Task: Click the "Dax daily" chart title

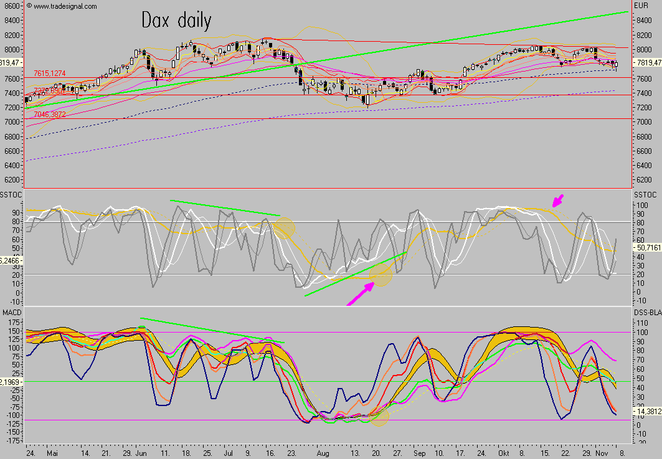Action: click(176, 21)
